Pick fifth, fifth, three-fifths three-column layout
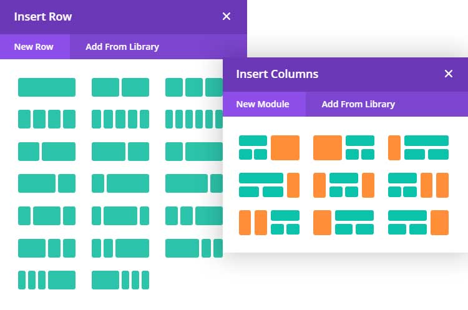 (x=120, y=248)
